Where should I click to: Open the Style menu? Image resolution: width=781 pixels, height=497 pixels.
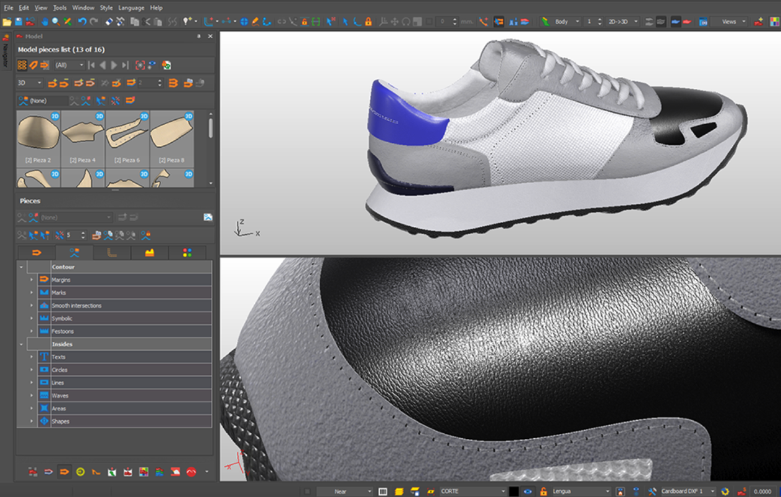106,8
